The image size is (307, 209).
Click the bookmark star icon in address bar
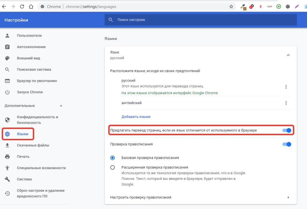231,6
